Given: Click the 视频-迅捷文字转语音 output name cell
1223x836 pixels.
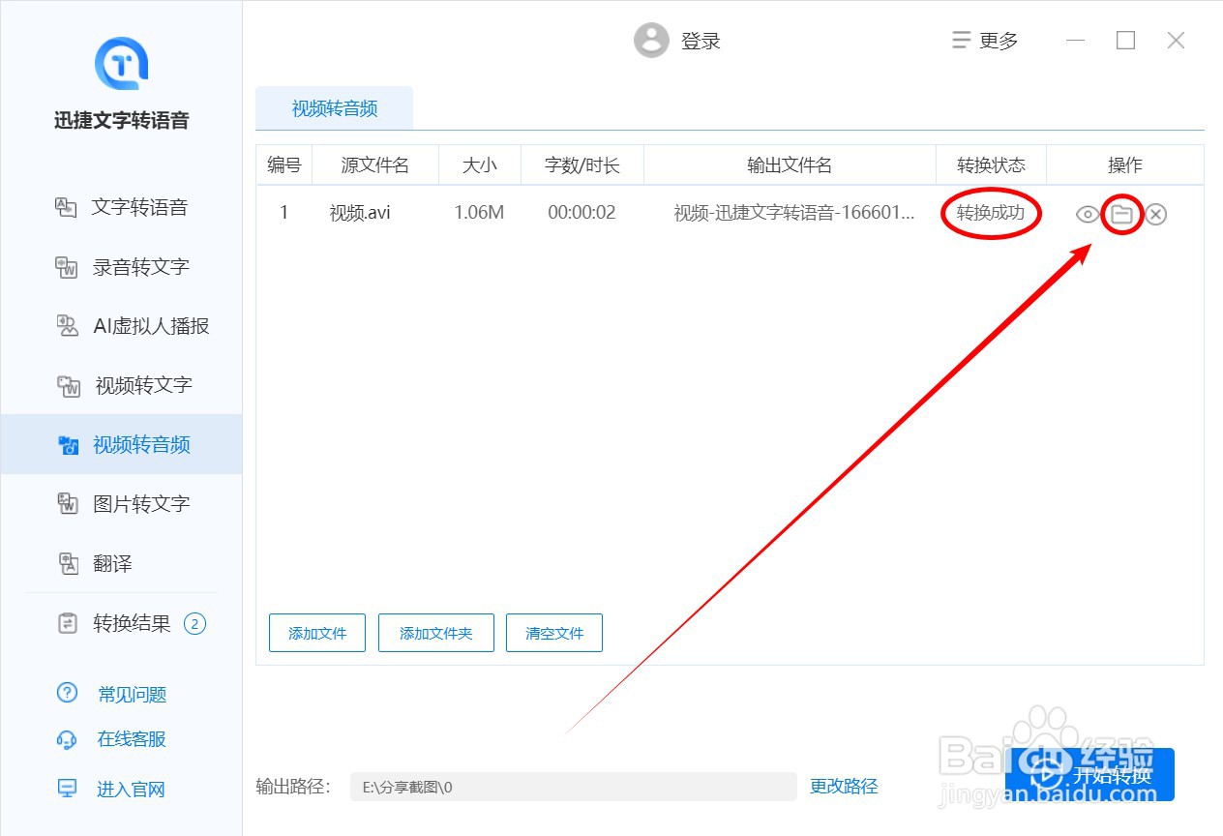Looking at the screenshot, I should click(794, 213).
